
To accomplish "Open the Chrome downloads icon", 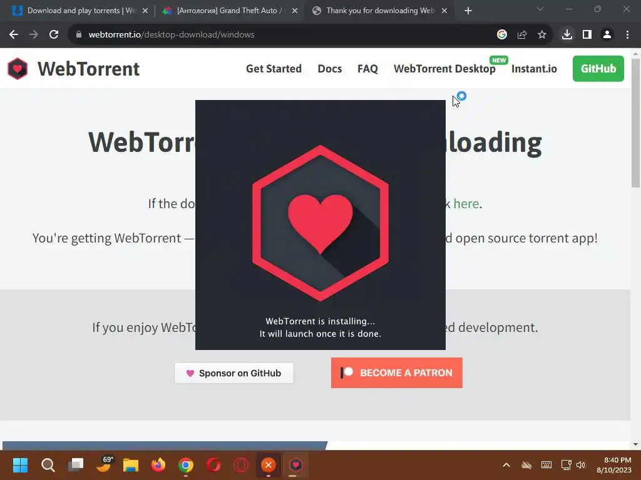I will tap(567, 35).
